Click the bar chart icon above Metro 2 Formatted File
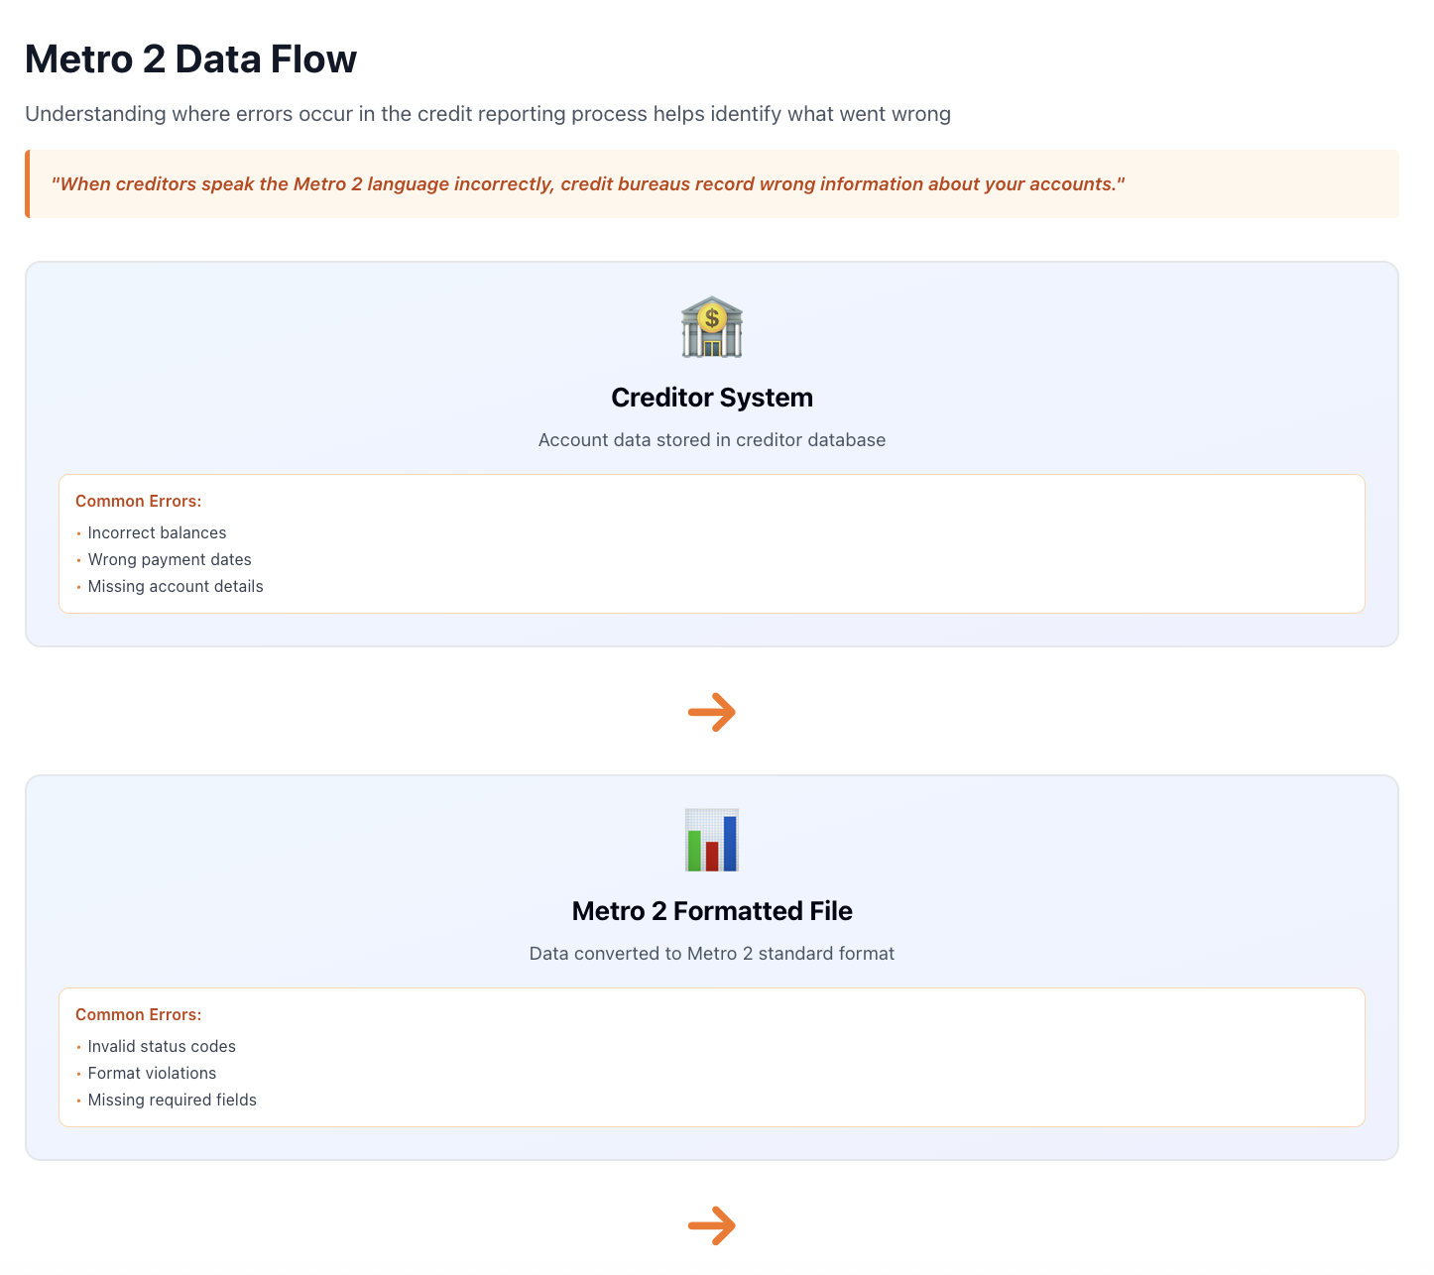The width and height of the screenshot is (1434, 1275). tap(712, 840)
